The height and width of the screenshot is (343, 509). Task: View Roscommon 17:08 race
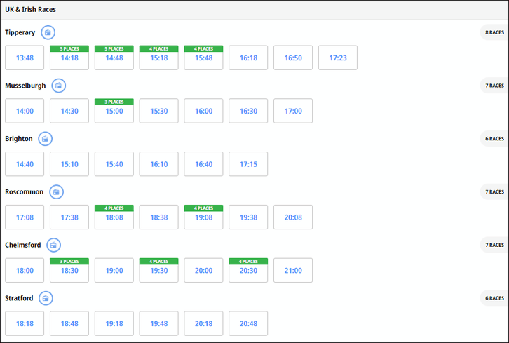pyautogui.click(x=25, y=217)
